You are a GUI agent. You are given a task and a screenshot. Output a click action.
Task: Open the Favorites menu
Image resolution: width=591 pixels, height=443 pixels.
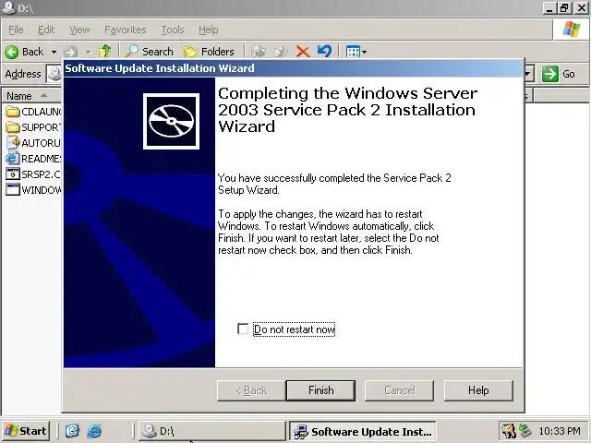126,30
